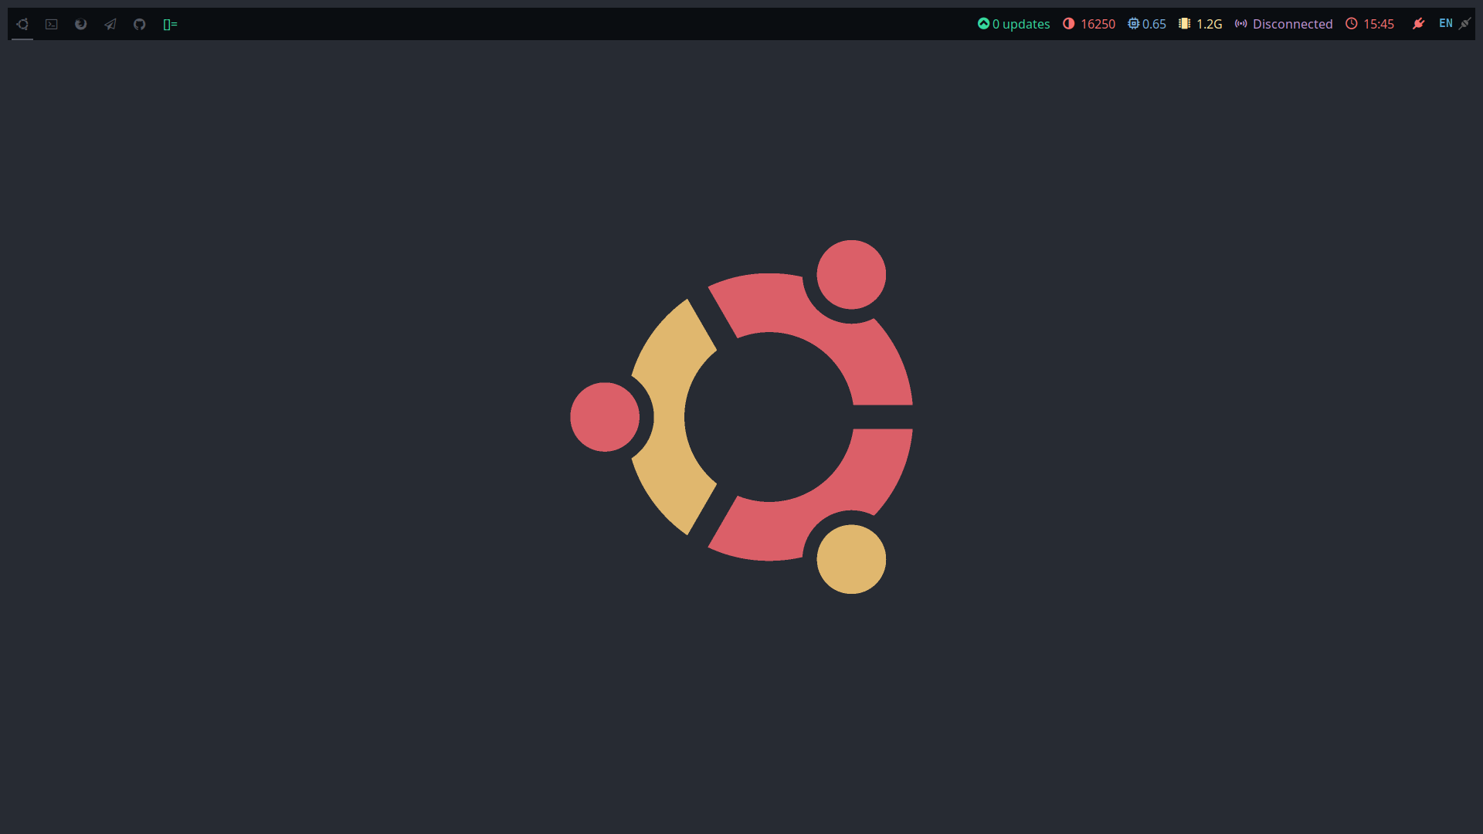The height and width of the screenshot is (834, 1483).
Task: Click the 0.65 CPU load value
Action: point(1154,24)
